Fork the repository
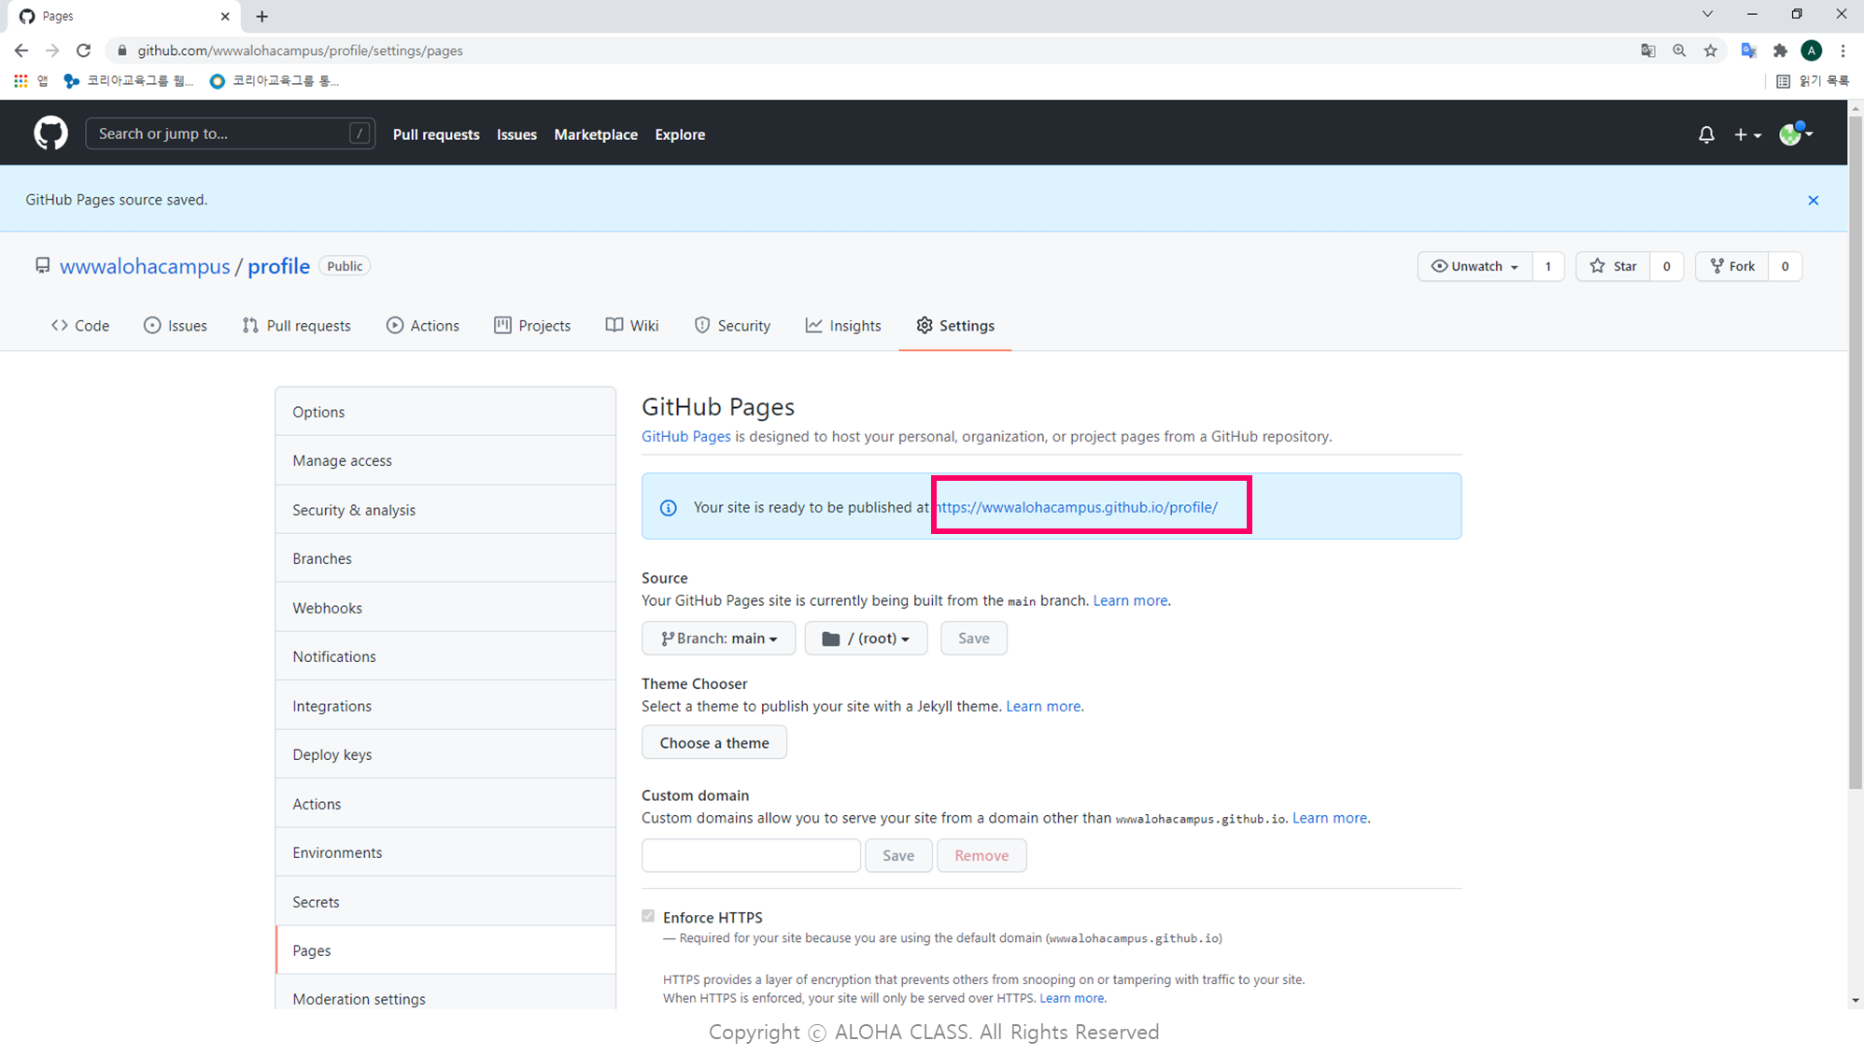1864x1055 pixels. (1732, 266)
